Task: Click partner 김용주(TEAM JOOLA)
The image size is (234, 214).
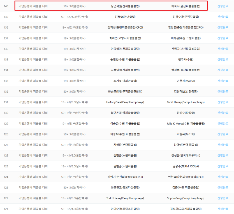Action: point(186,166)
